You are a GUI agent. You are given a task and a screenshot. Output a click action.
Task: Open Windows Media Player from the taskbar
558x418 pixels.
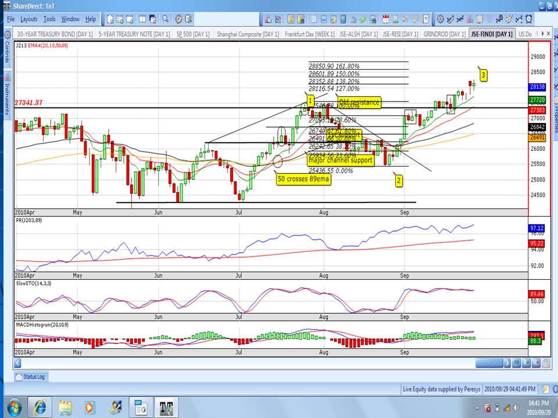click(89, 407)
